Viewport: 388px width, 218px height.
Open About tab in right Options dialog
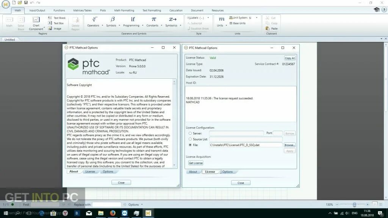coord(193,172)
